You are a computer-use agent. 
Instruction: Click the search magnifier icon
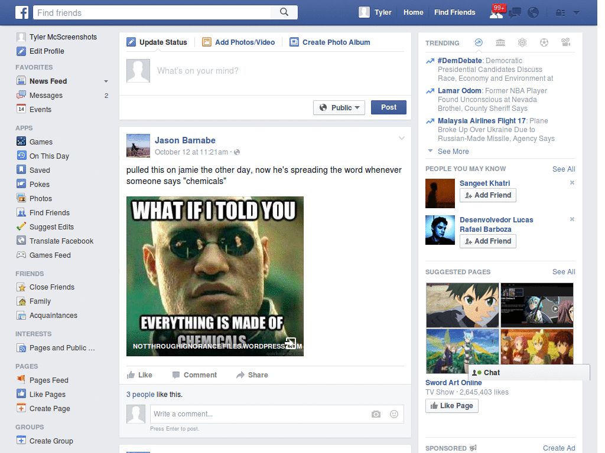(x=284, y=12)
